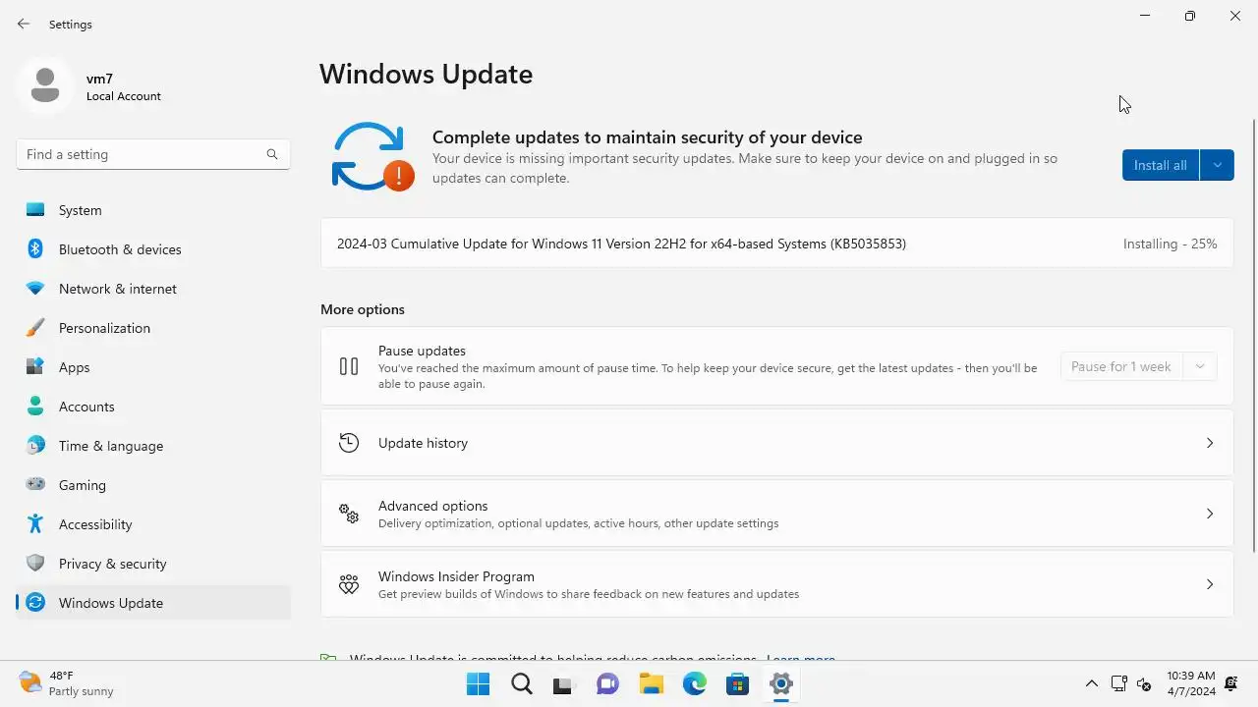Open Update history chevron
This screenshot has height=707, width=1258.
1210,443
